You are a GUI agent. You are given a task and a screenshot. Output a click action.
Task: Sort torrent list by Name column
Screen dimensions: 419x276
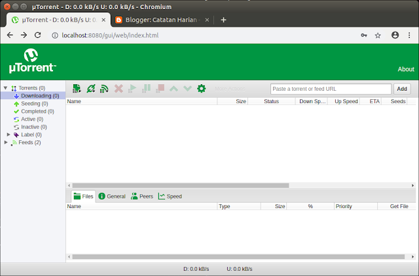[141, 101]
